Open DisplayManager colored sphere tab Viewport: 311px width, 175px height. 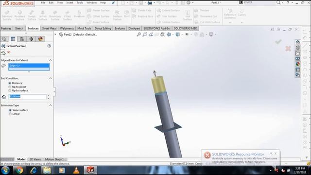(x=40, y=39)
